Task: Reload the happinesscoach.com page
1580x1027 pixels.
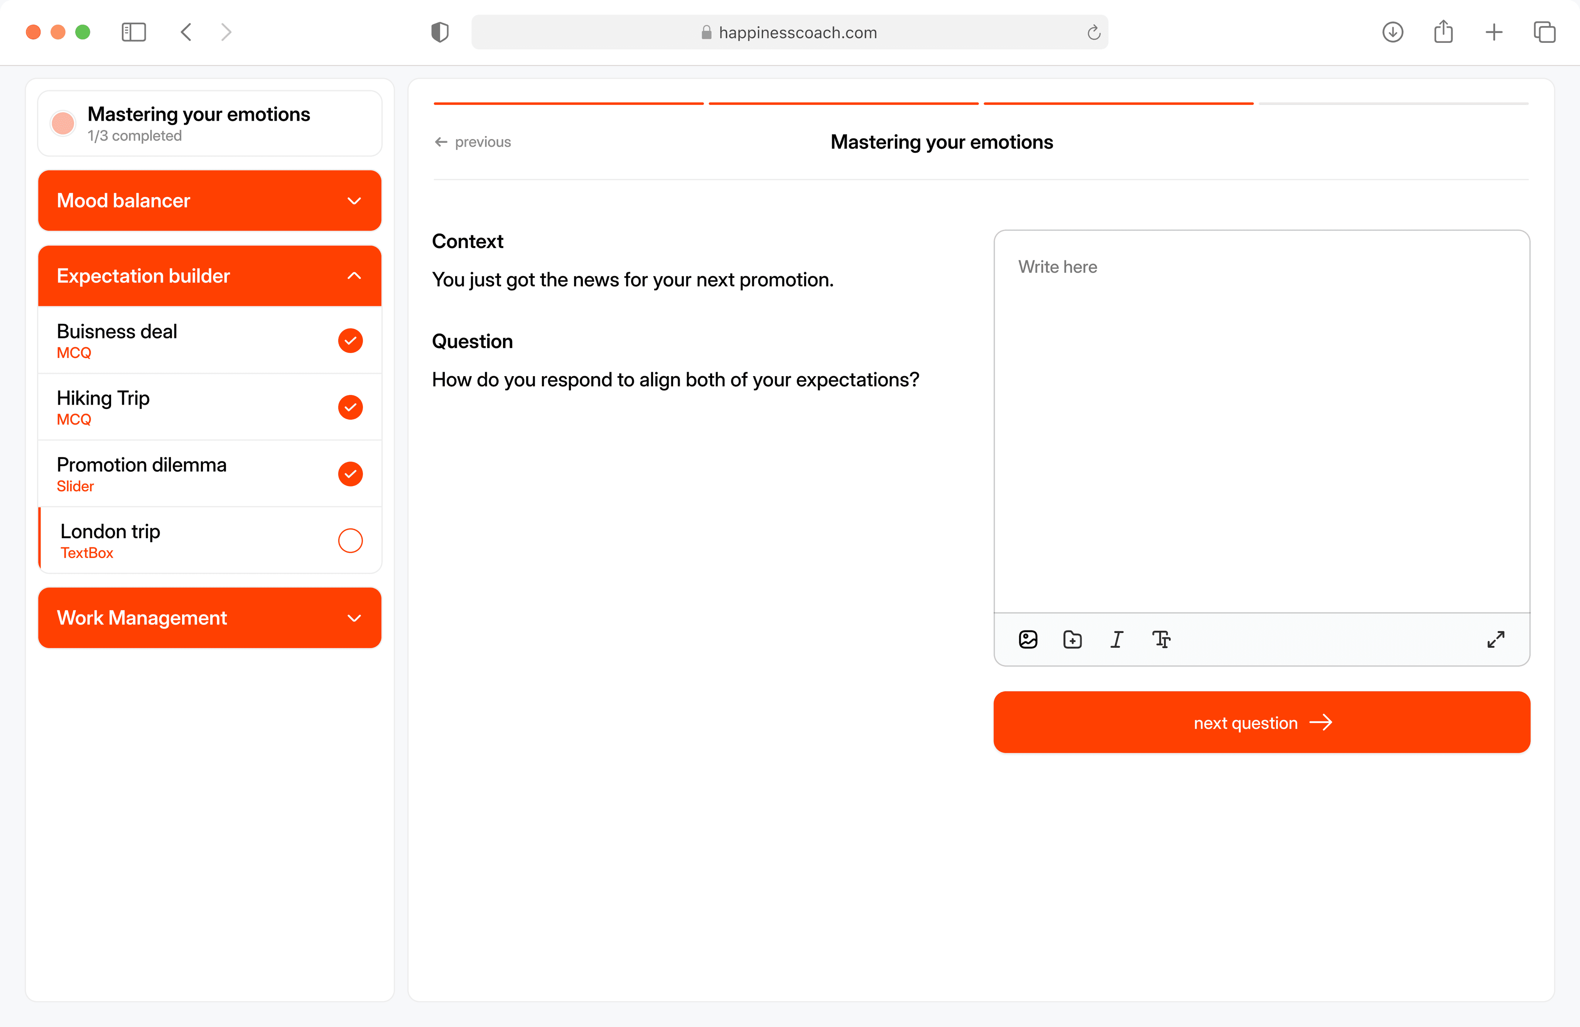Action: pos(1094,32)
